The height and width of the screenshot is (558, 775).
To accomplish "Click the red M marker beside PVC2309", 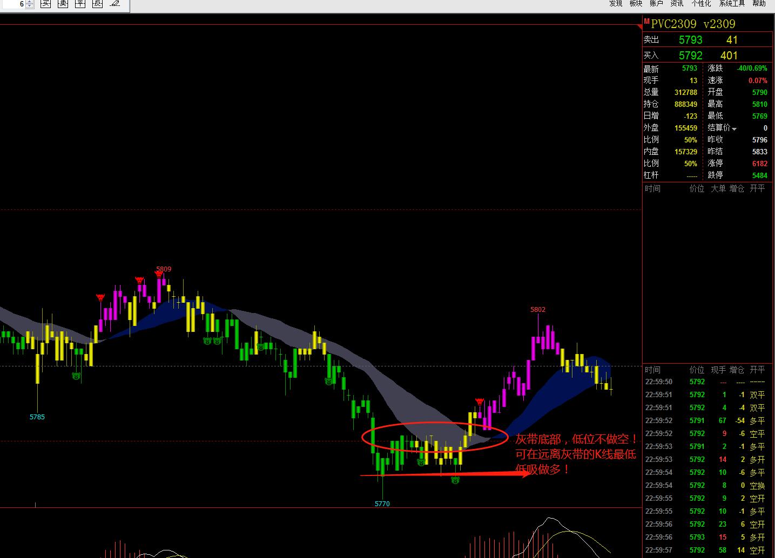I will pos(646,21).
